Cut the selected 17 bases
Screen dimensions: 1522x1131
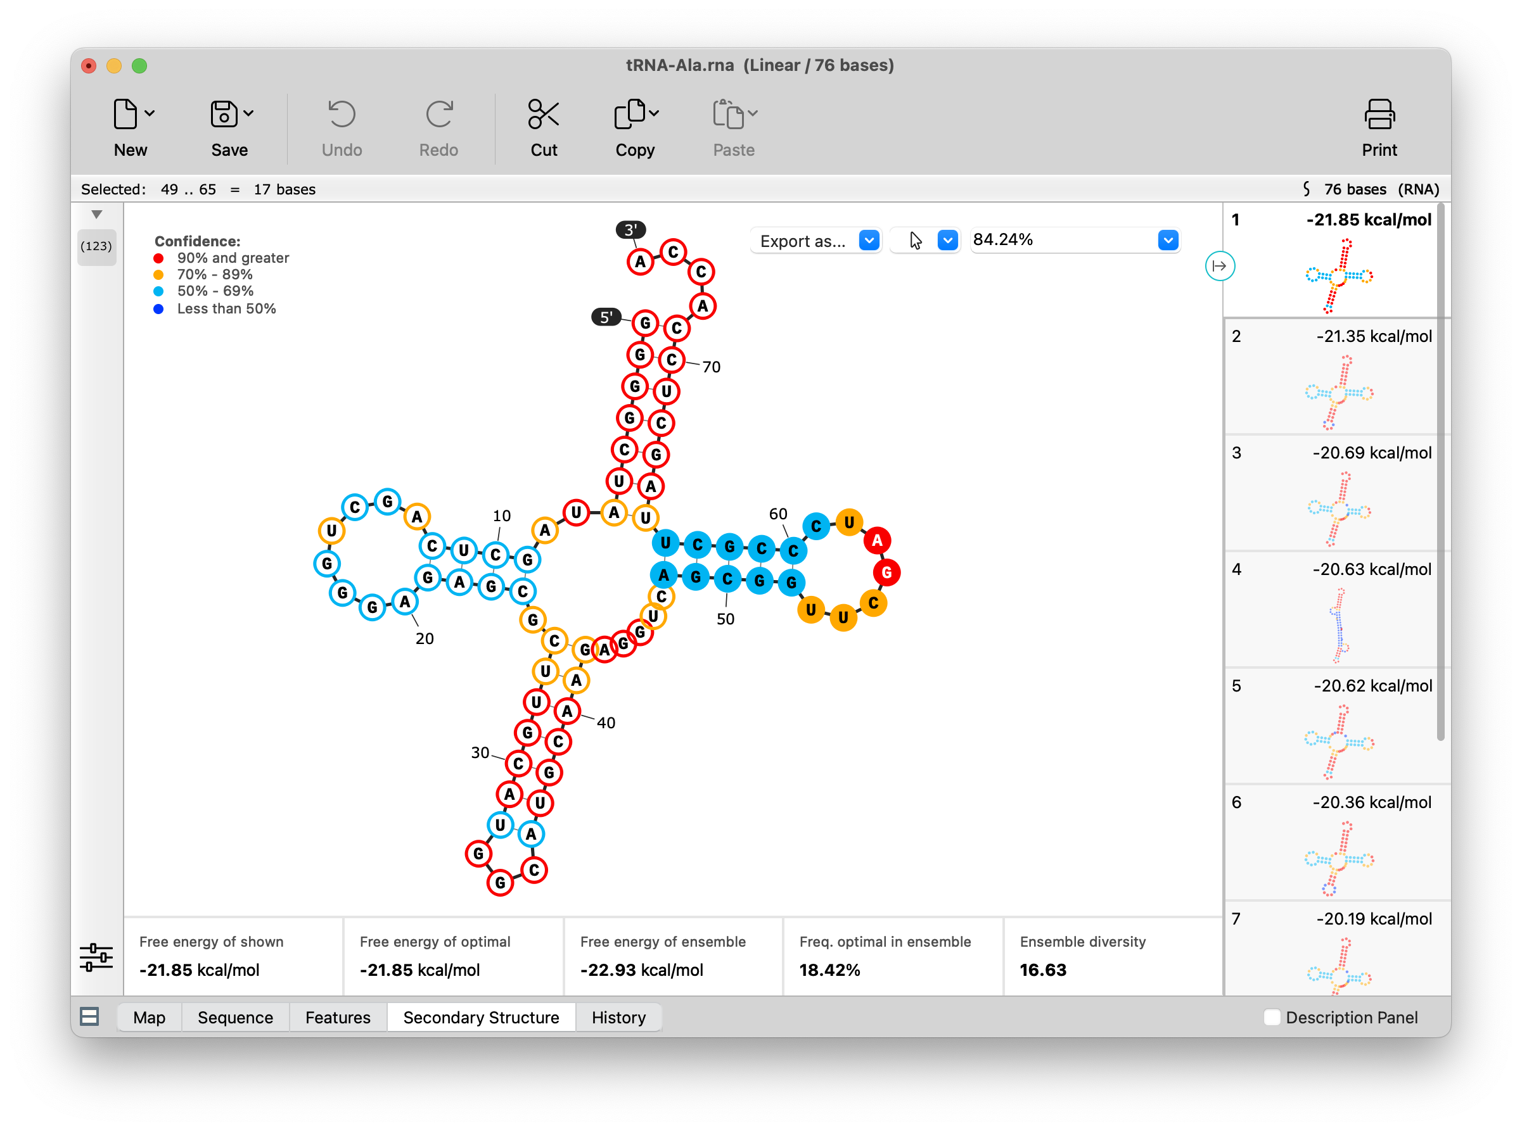pyautogui.click(x=543, y=127)
